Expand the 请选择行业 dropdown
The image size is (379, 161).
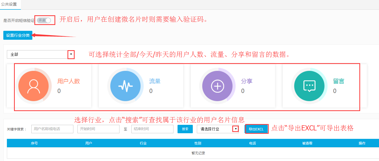(x=236, y=129)
